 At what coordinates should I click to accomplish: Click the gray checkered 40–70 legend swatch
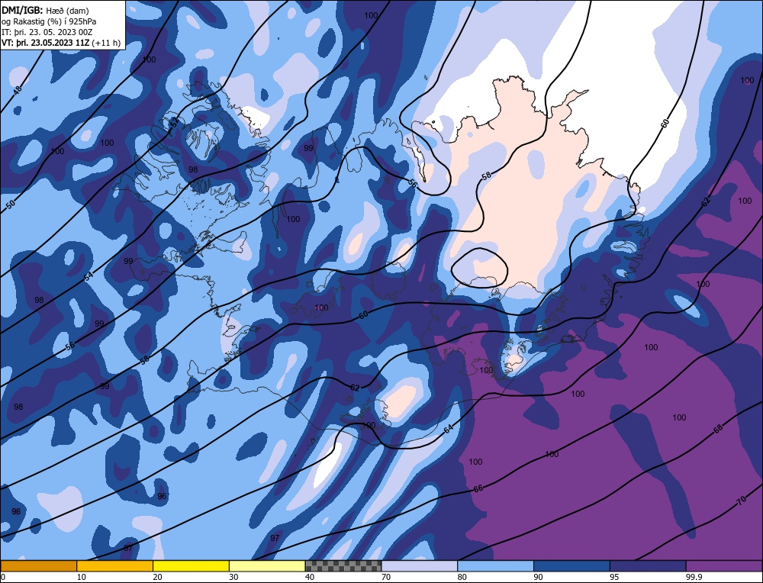343,565
